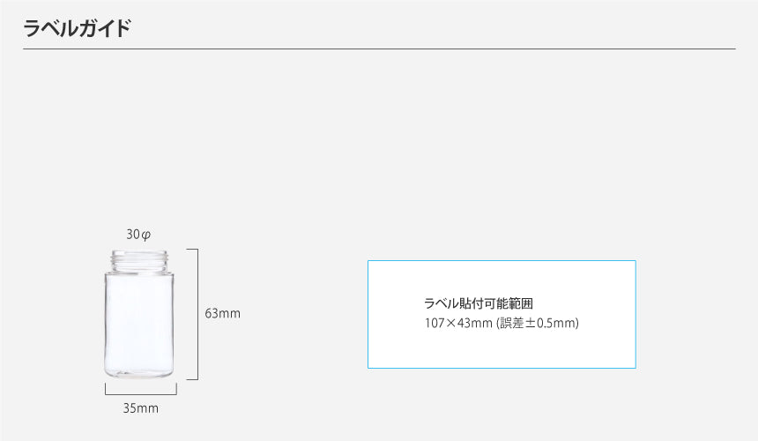The height and width of the screenshot is (441, 758).
Task: Click the (誤差±0.5mm) tolerance note
Action: tap(536, 324)
